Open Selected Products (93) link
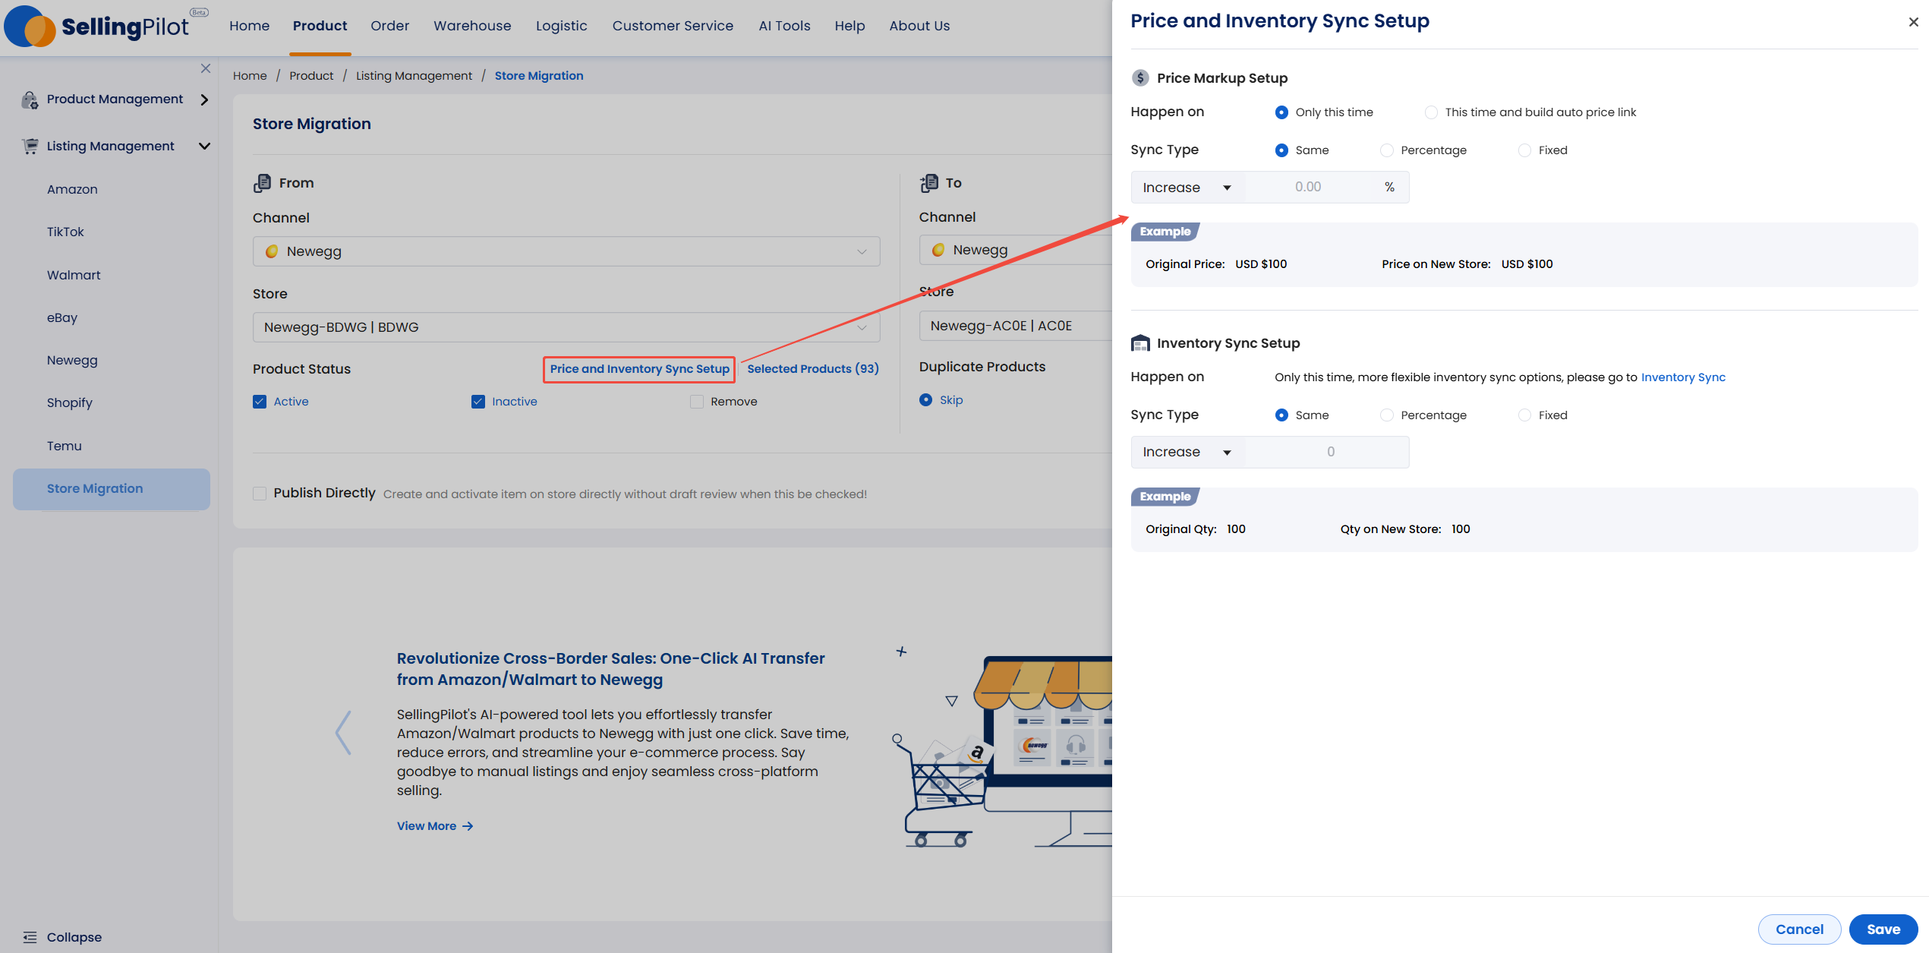 pyautogui.click(x=813, y=369)
